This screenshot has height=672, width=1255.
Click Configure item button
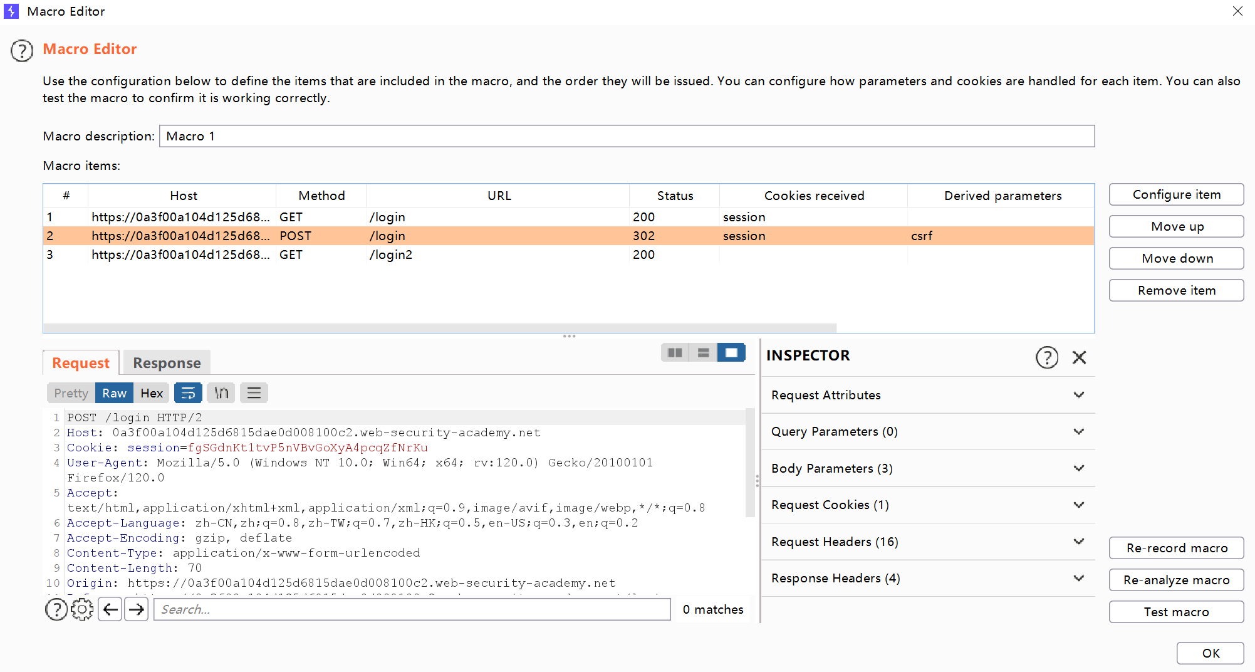click(1176, 194)
